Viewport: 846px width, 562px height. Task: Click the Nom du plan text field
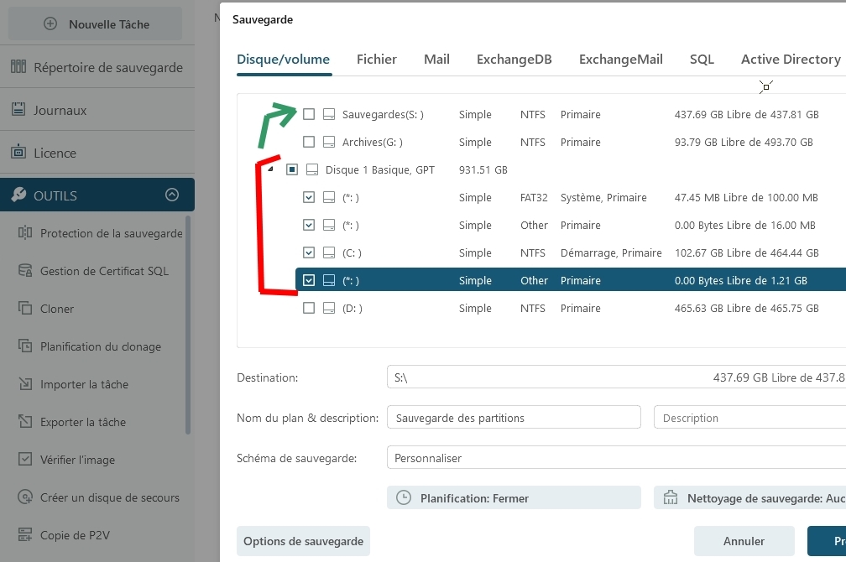pos(514,418)
